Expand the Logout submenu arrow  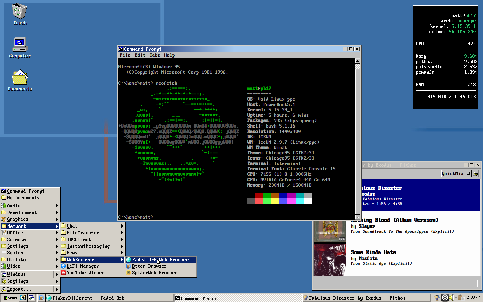[57, 289]
